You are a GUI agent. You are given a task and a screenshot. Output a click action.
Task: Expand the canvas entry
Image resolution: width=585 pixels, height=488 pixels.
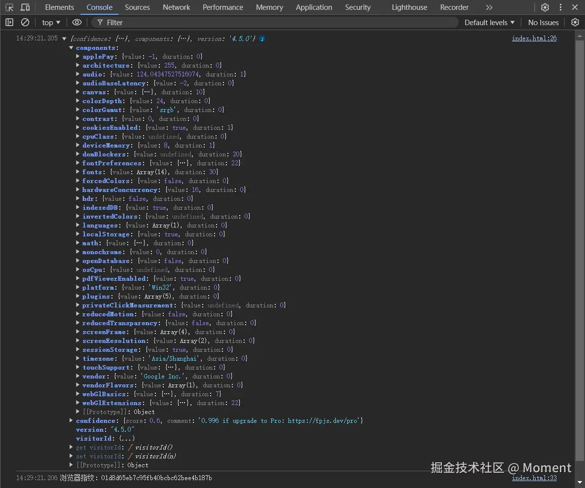(77, 92)
